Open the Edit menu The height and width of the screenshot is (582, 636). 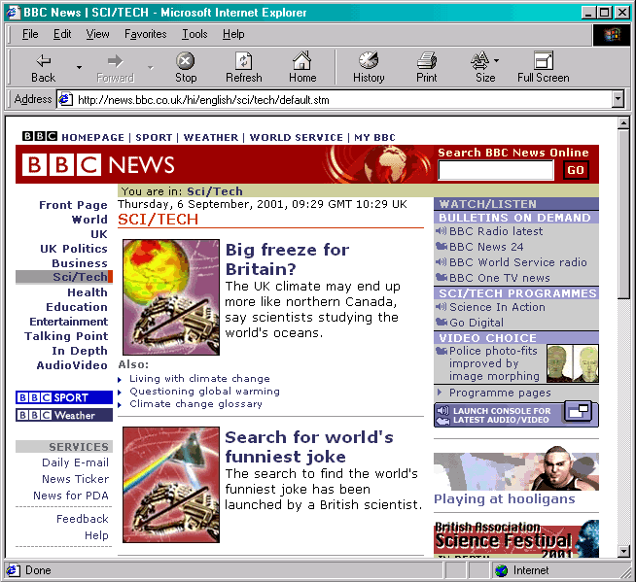[62, 34]
